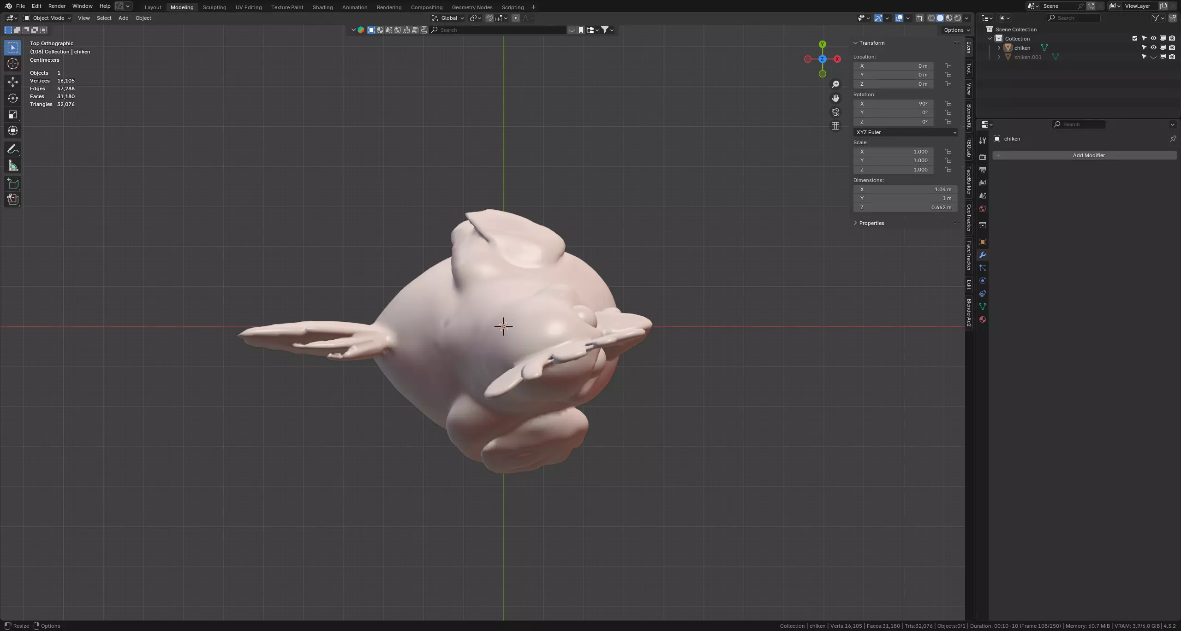Image resolution: width=1181 pixels, height=631 pixels.
Task: Open the Object Data mesh properties tab
Action: click(983, 307)
